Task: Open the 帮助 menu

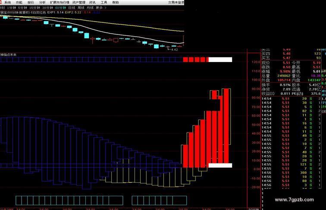Action: tap(116, 3)
